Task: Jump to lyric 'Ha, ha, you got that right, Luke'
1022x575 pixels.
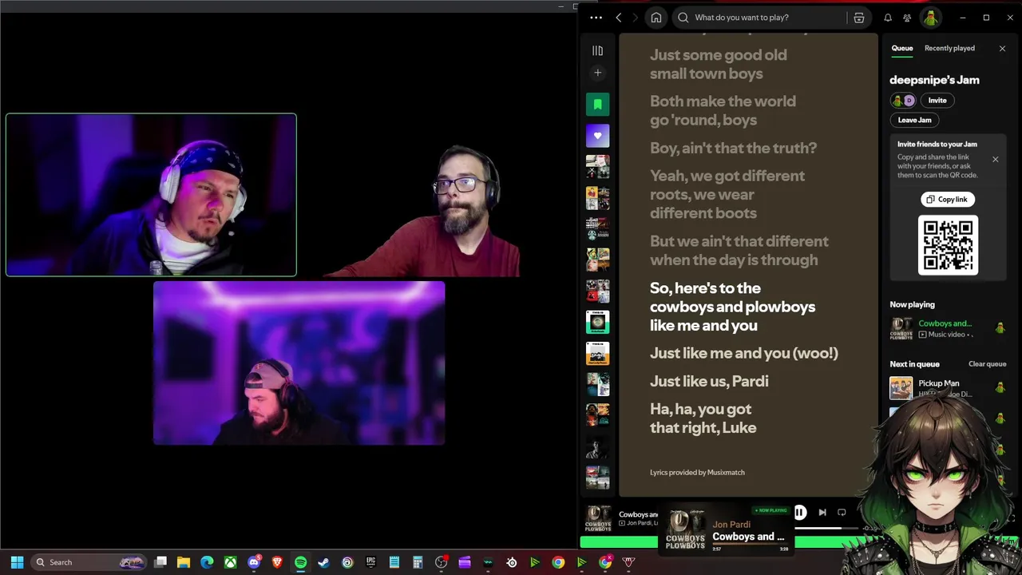Action: pyautogui.click(x=703, y=418)
